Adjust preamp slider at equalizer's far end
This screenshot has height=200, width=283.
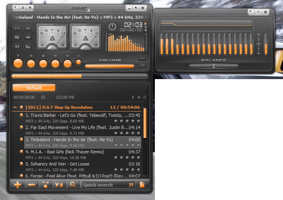(x=266, y=44)
